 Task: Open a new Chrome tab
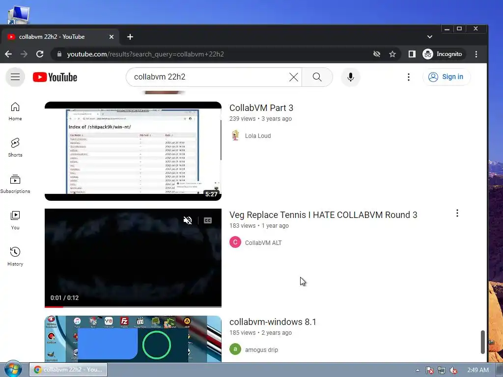coord(130,37)
